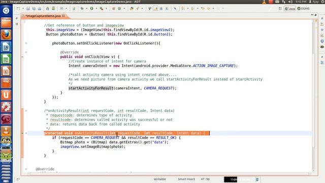Open LibreOffice Writer from the dock
Image resolution: width=325 pixels, height=183 pixels.
[x=6, y=47]
